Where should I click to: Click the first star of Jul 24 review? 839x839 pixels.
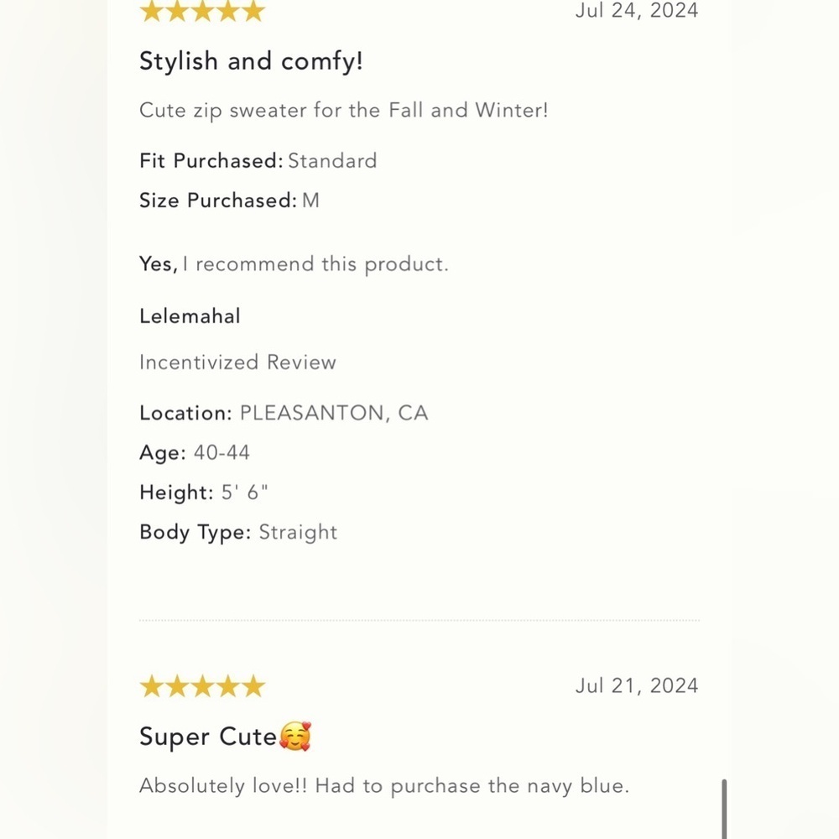pos(151,11)
